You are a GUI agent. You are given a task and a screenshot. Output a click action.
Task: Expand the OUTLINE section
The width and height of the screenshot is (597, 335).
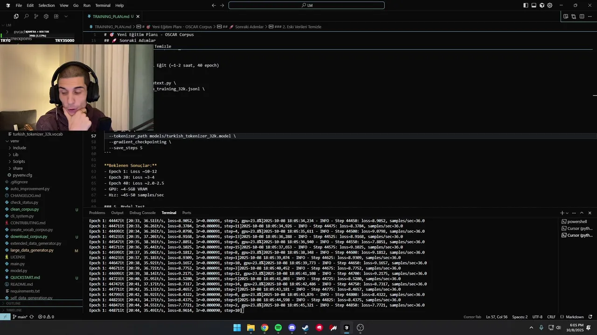tap(13, 303)
